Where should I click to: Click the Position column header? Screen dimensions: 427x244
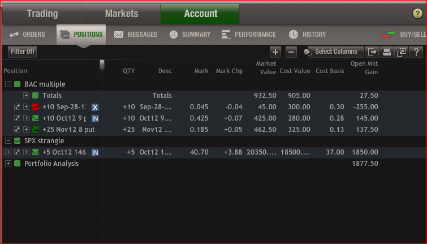[15, 71]
